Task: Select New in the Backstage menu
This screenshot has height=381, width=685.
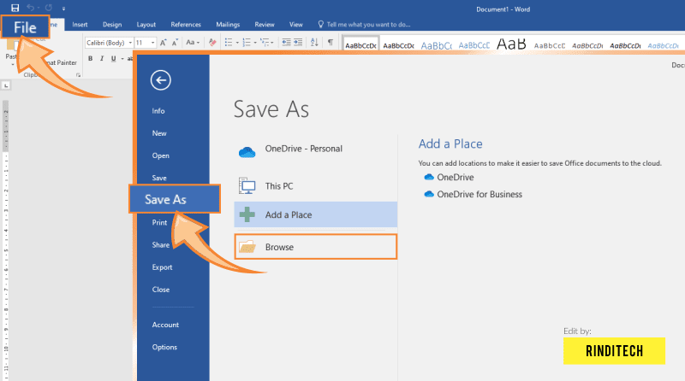Action: (x=159, y=133)
